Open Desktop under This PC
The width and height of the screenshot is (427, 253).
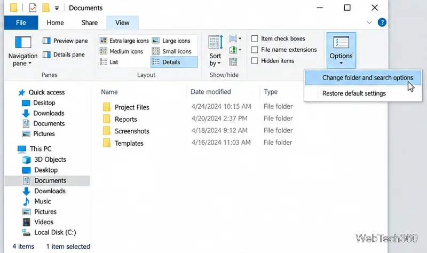point(39,170)
